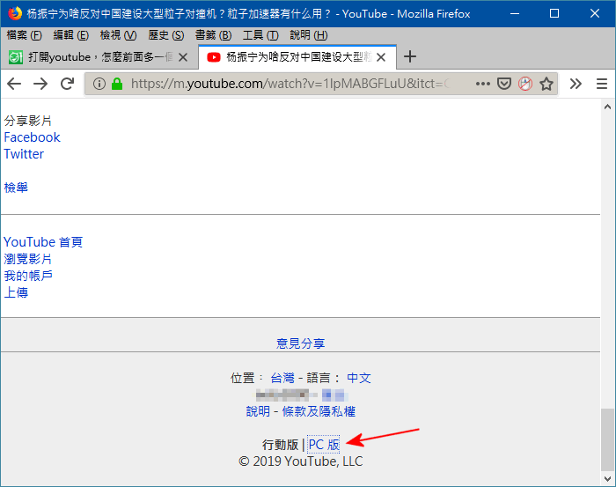The width and height of the screenshot is (616, 487).
Task: Open a new tab
Action: [410, 56]
